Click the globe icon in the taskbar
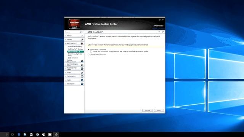The image size is (244, 137). 37,134
